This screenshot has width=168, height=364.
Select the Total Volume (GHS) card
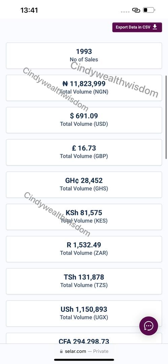coord(84,185)
